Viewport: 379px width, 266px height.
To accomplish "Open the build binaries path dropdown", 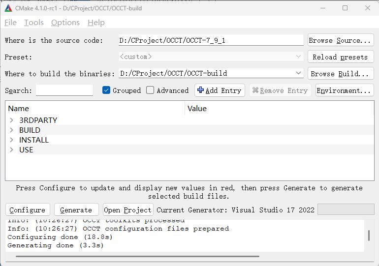I will (x=211, y=73).
